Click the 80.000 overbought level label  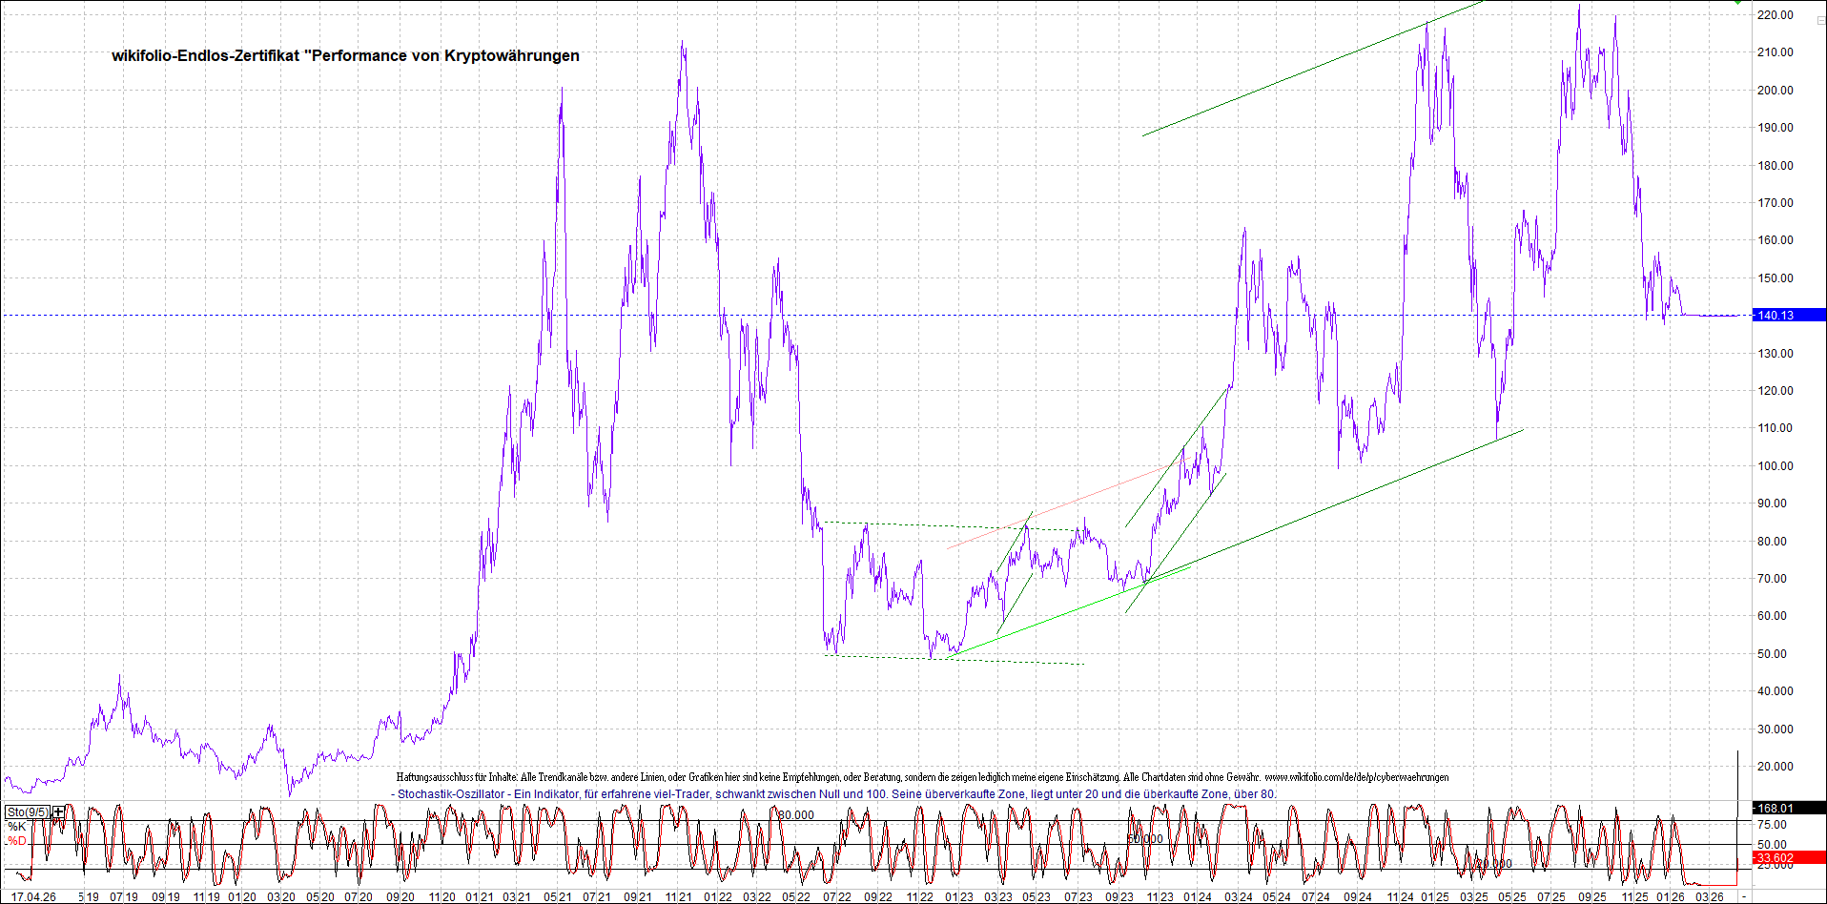[x=795, y=814]
